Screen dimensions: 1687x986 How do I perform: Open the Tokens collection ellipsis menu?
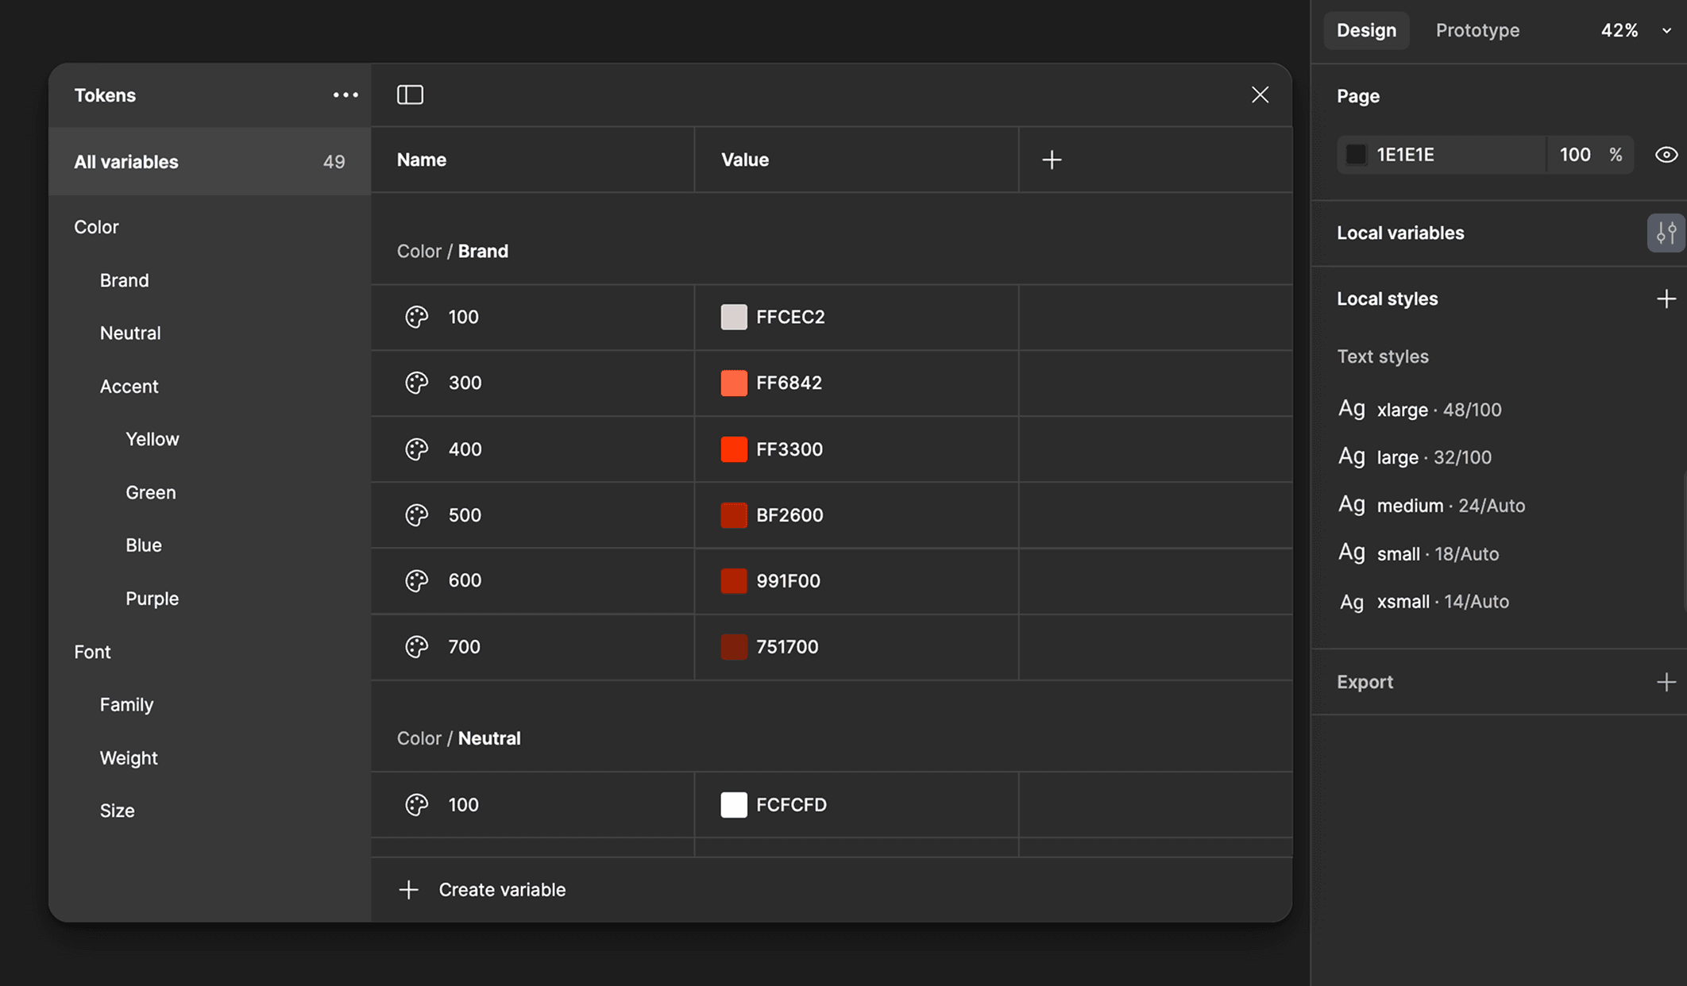click(x=346, y=94)
